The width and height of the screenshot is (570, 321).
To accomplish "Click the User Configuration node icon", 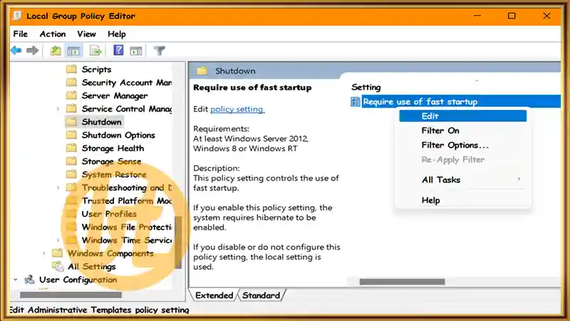I will click(x=29, y=280).
